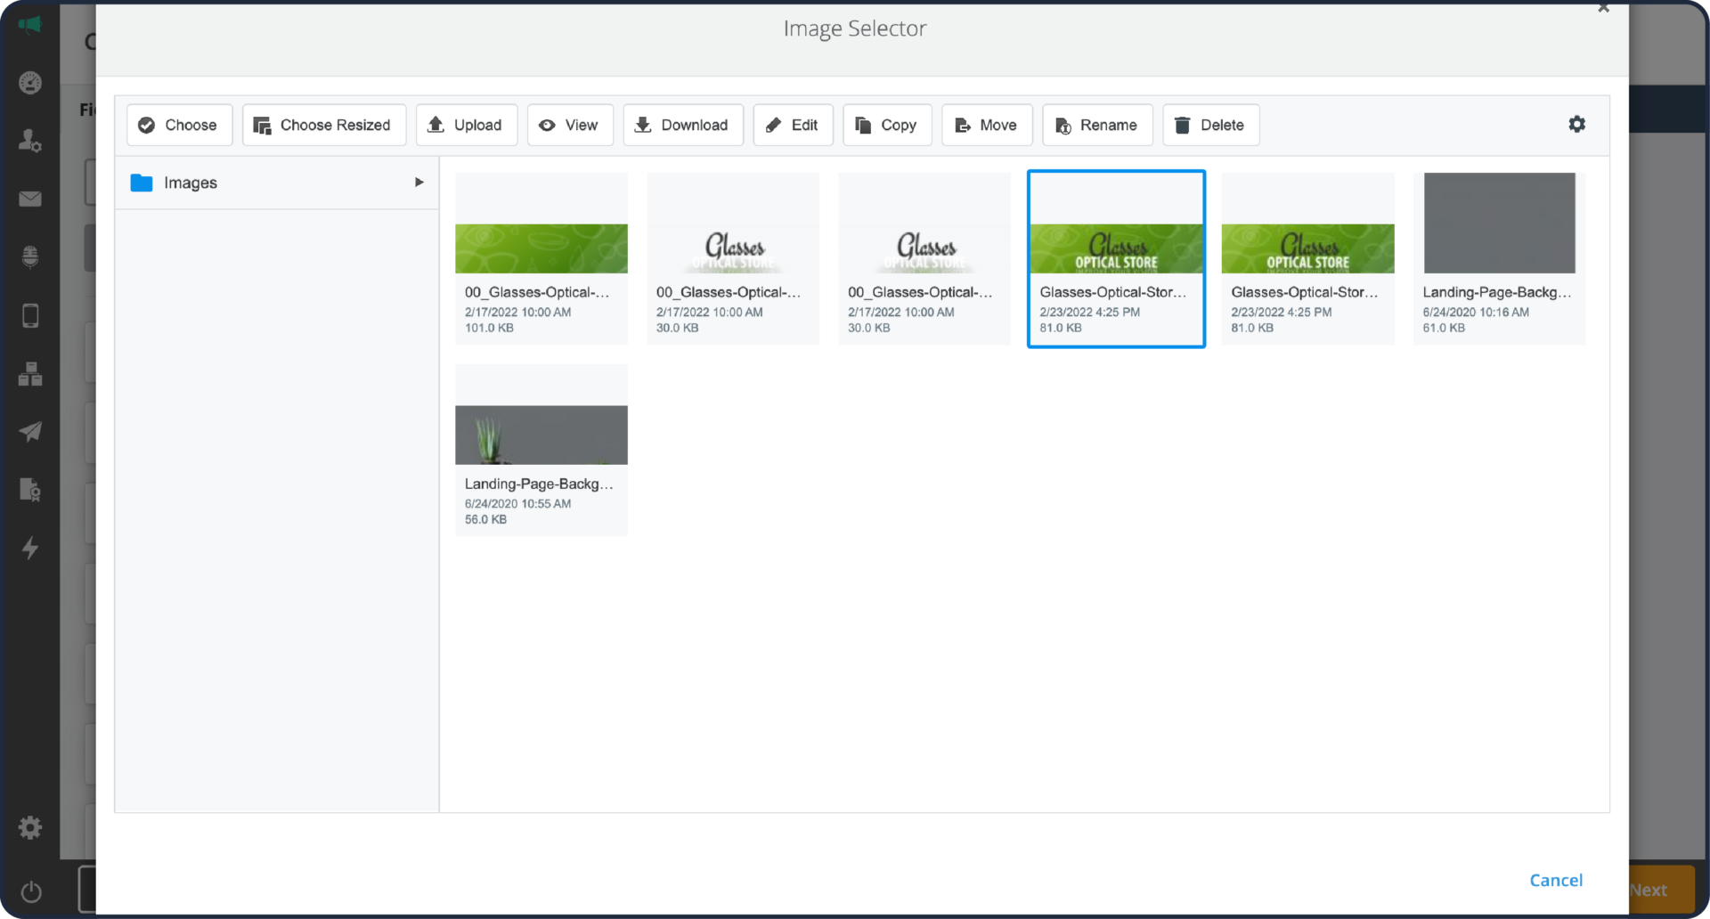
Task: Open the megaphone marketing icon
Action: coord(30,25)
